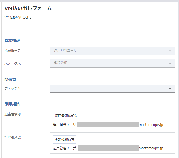Open the 承認依頼 status combo box
This screenshot has height=158, width=179.
[109, 63]
